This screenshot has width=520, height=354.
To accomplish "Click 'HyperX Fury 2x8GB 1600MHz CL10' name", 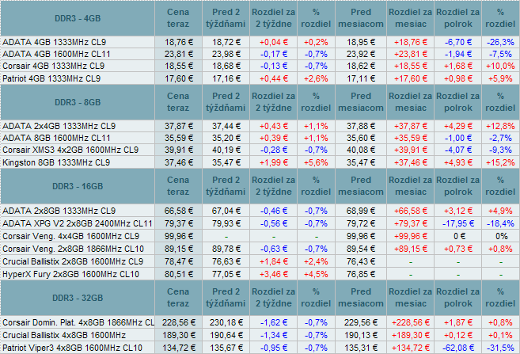I will point(70,274).
